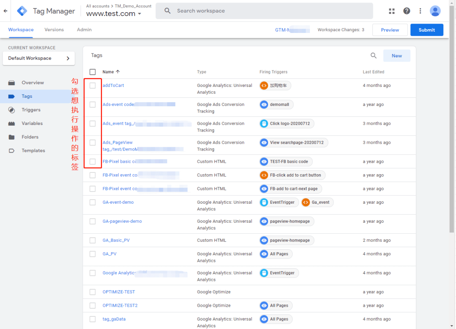Image resolution: width=456 pixels, height=329 pixels.
Task: Open the www.test.com container dropdown
Action: tap(114, 13)
